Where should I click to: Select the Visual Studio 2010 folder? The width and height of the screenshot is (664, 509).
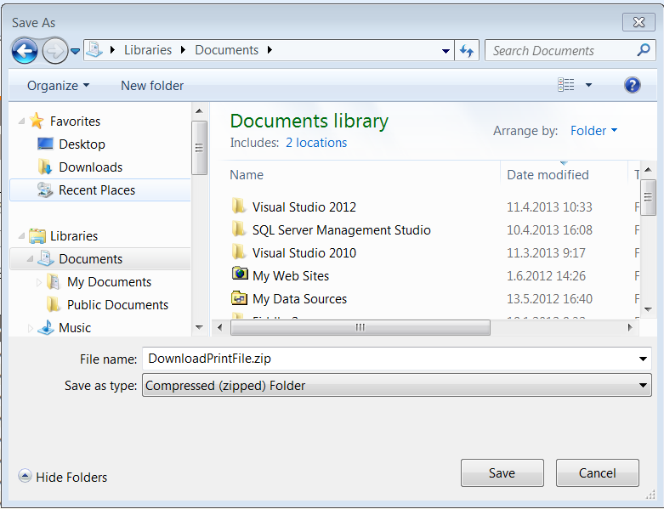point(304,253)
